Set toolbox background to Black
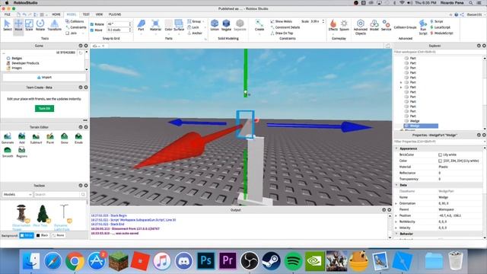 (43, 235)
